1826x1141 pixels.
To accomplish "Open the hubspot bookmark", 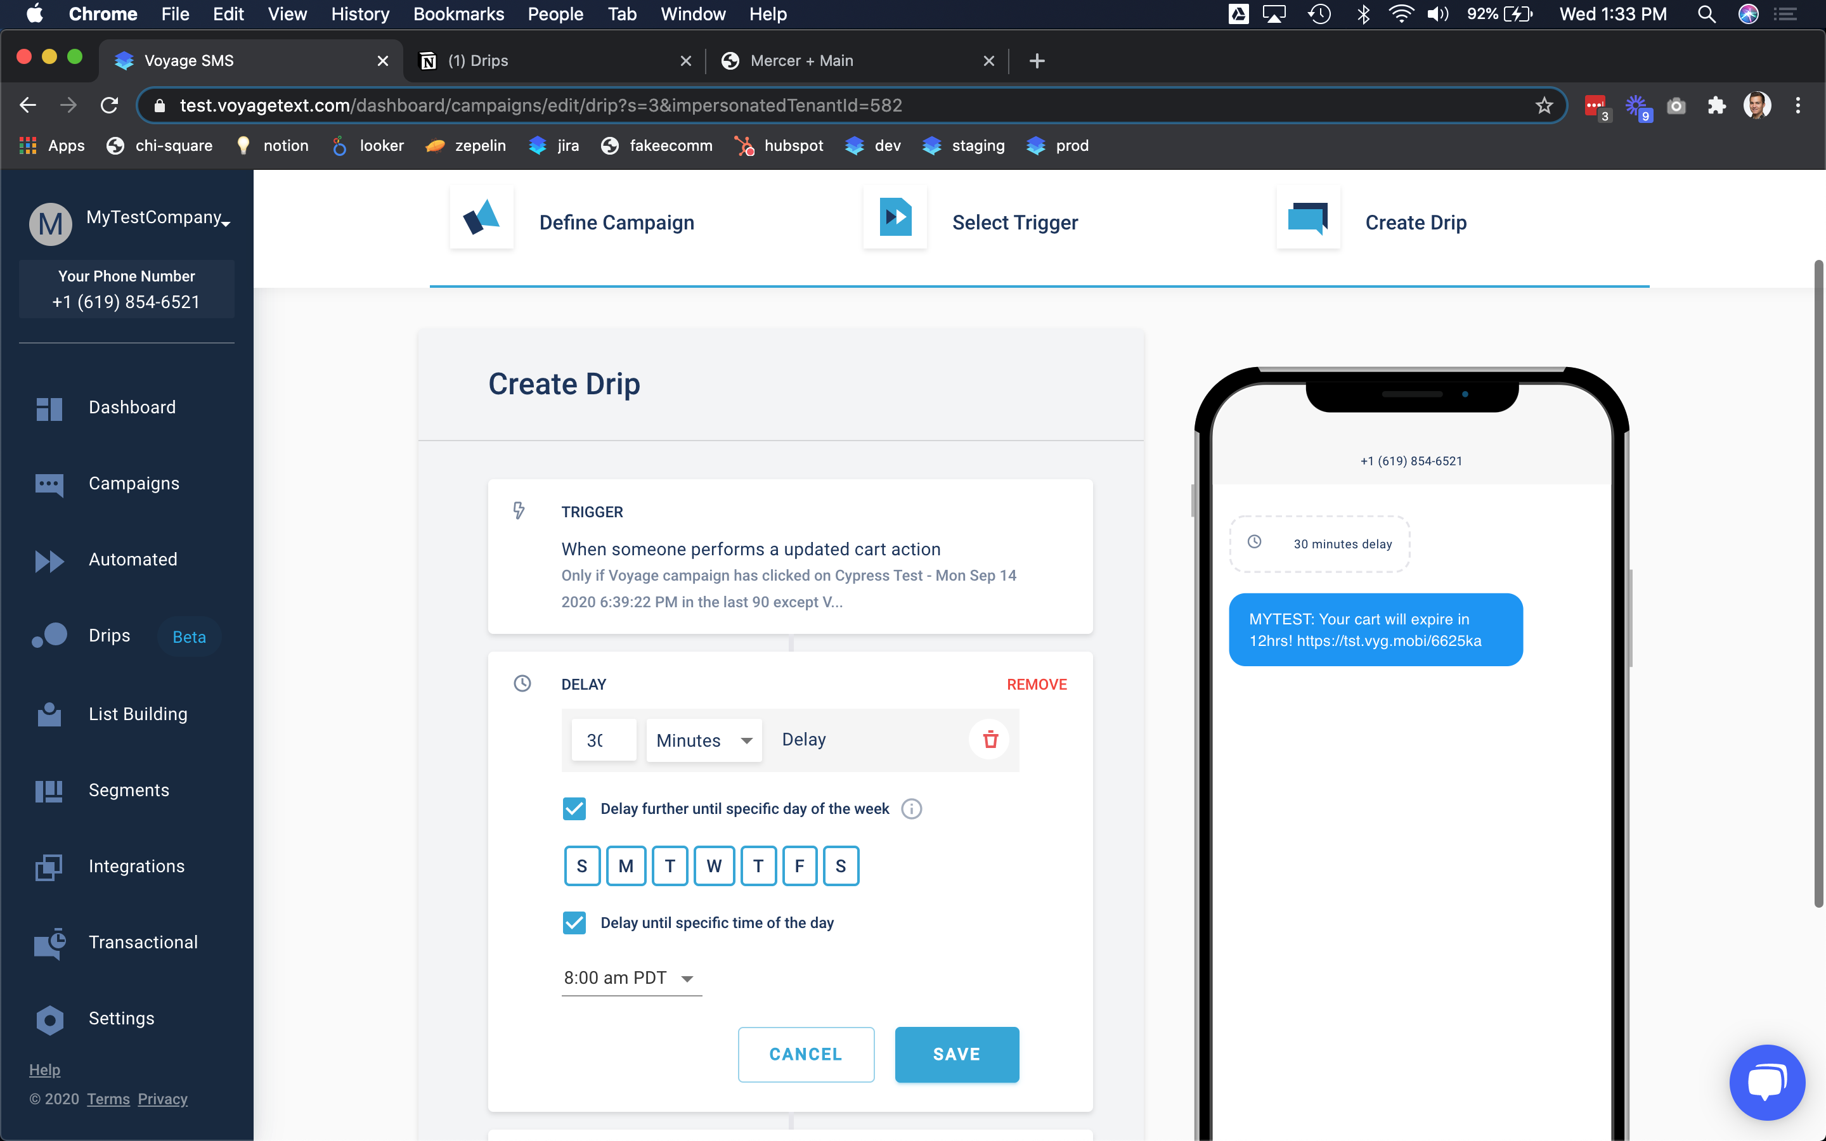I will coord(779,146).
